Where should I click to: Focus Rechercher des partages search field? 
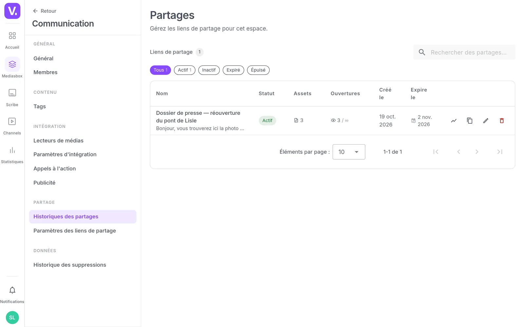coord(464,52)
